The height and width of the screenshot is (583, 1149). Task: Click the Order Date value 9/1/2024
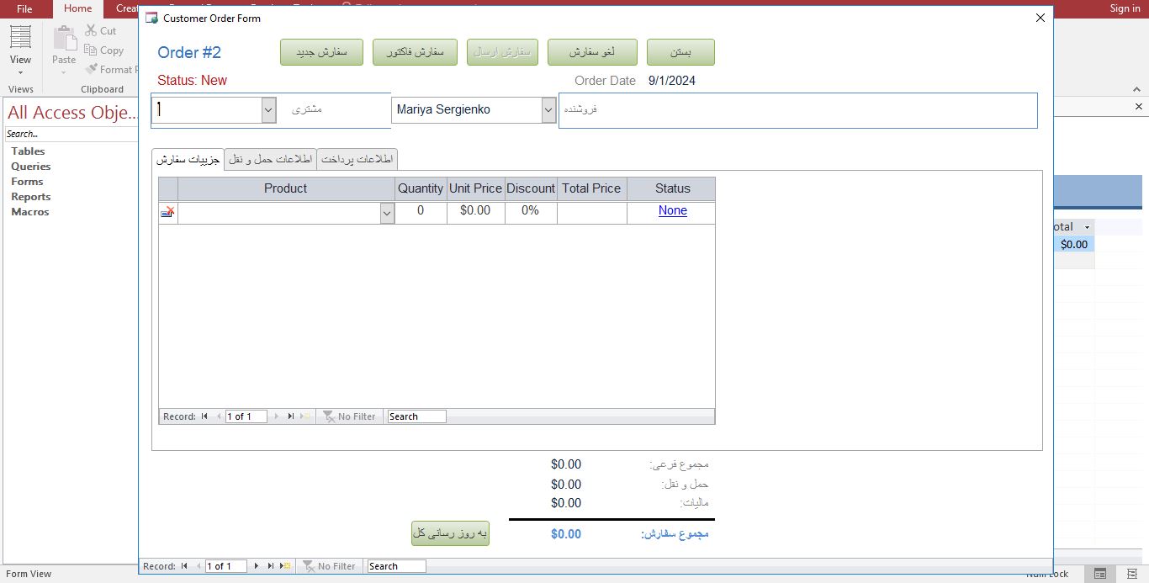(x=672, y=81)
